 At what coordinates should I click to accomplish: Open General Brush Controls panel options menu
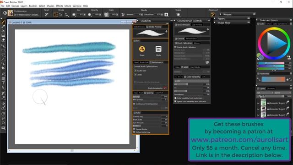click(x=209, y=20)
